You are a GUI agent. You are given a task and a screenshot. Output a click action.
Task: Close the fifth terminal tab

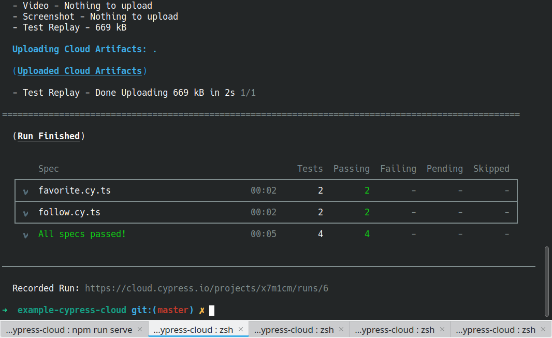pos(543,330)
